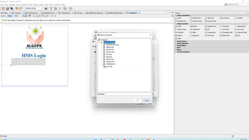Pick Tool Bar from the Palette
This screenshot has height=140, width=249.
tap(238, 18)
